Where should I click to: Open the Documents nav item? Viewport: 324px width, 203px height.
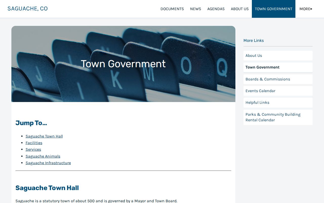click(x=172, y=9)
